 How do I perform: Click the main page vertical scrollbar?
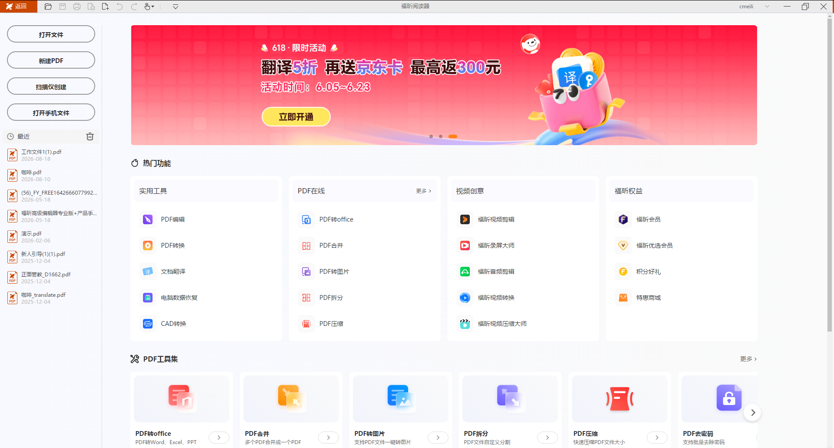coord(830,176)
